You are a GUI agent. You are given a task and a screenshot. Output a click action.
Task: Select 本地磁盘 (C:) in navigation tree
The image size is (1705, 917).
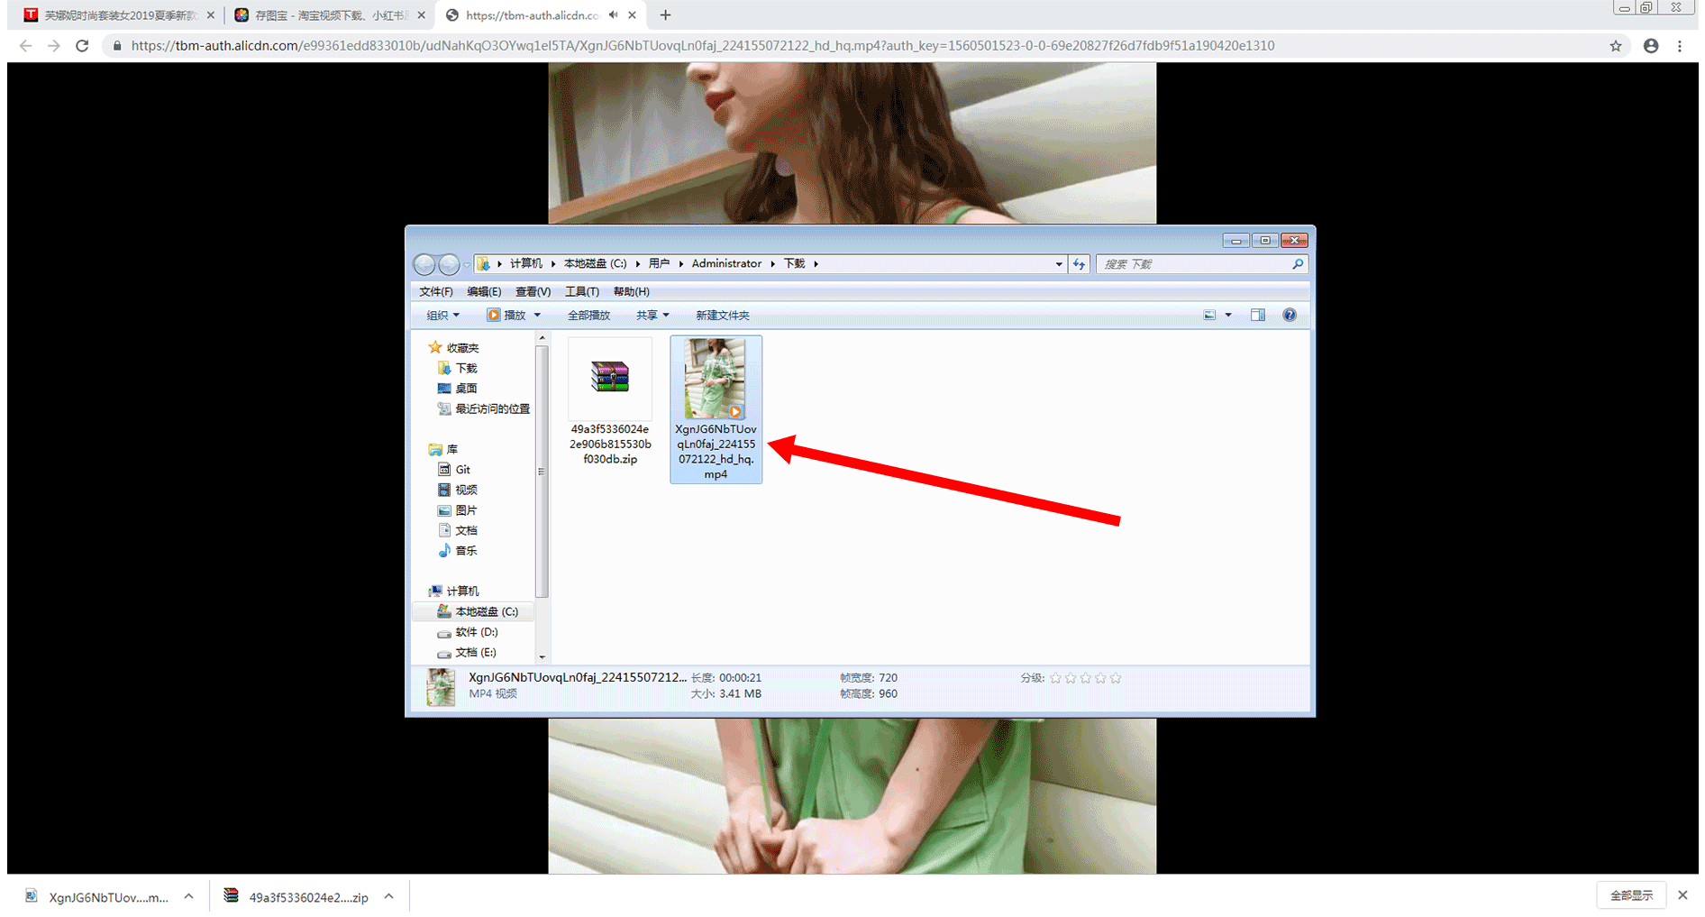click(x=486, y=611)
